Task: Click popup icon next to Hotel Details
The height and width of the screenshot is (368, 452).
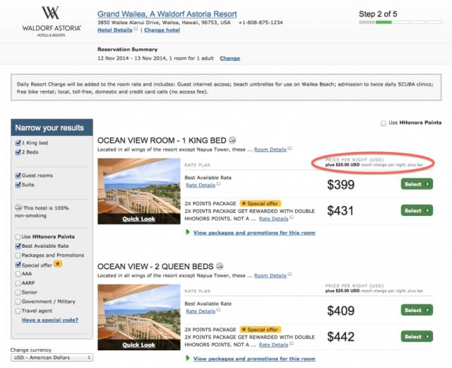Action: [x=136, y=30]
